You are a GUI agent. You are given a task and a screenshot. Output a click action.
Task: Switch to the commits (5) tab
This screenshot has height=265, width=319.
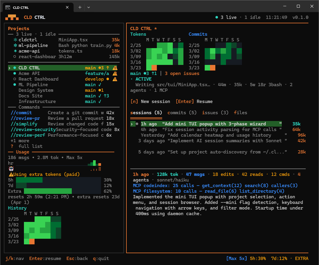[182, 113]
